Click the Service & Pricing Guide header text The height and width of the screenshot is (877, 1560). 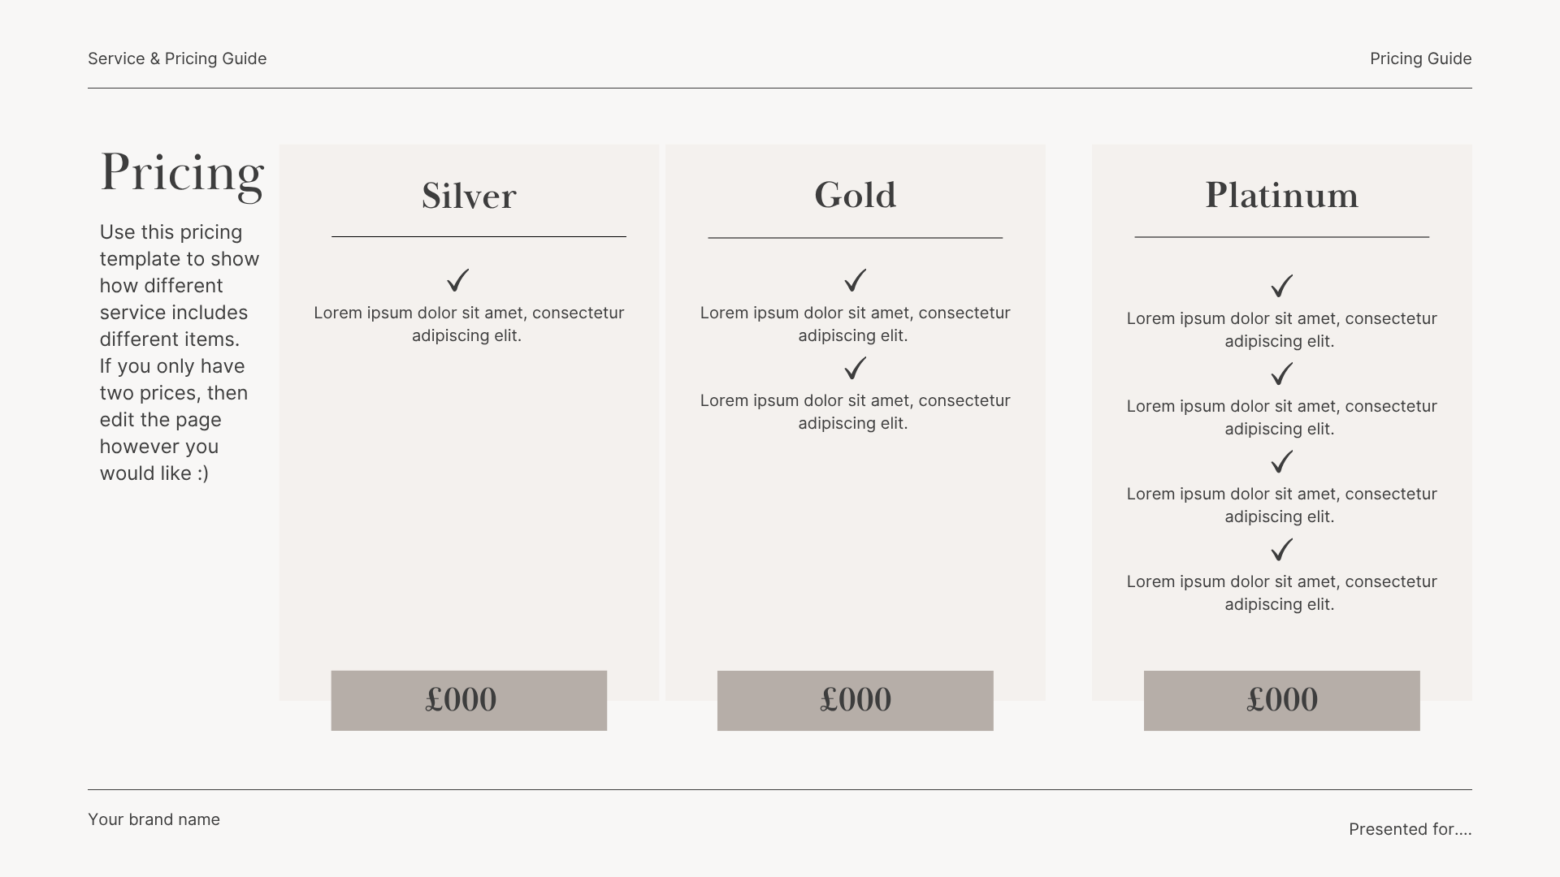(177, 58)
